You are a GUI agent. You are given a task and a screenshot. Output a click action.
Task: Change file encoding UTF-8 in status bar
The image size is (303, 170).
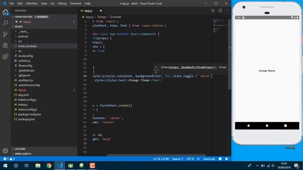(x=190, y=159)
